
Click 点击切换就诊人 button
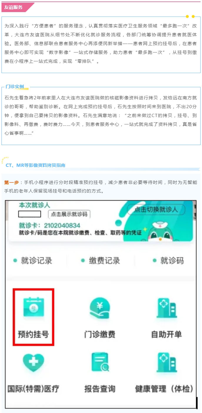156,210
